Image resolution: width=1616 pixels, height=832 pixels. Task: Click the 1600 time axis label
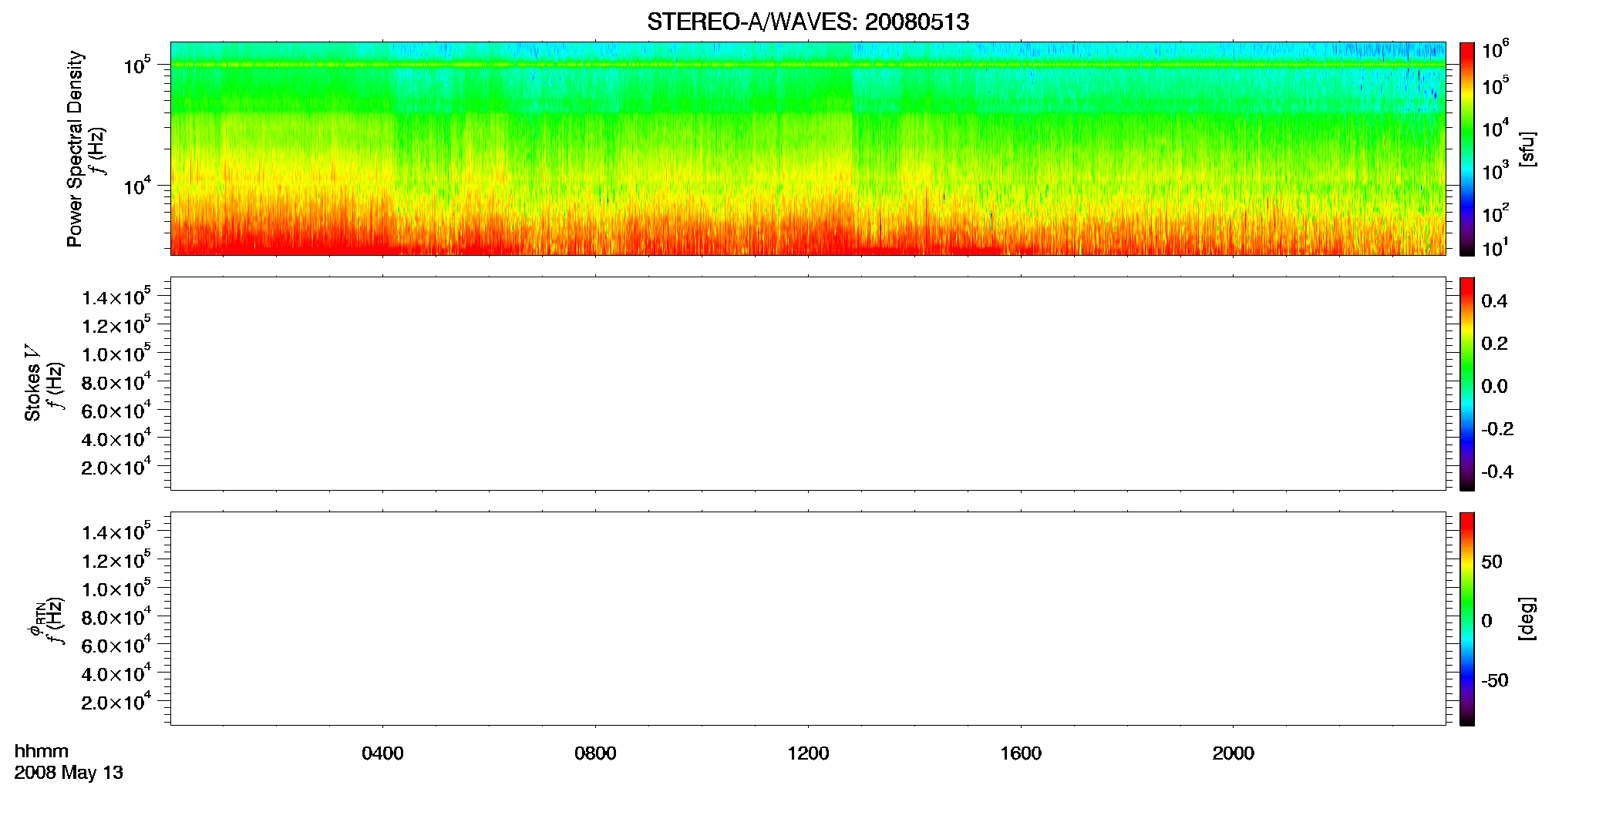coord(1021,753)
